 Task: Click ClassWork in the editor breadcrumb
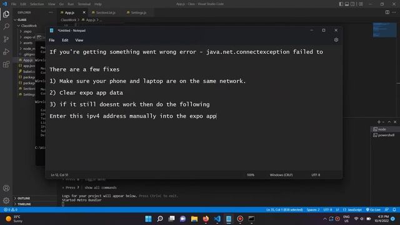pyautogui.click(x=68, y=20)
